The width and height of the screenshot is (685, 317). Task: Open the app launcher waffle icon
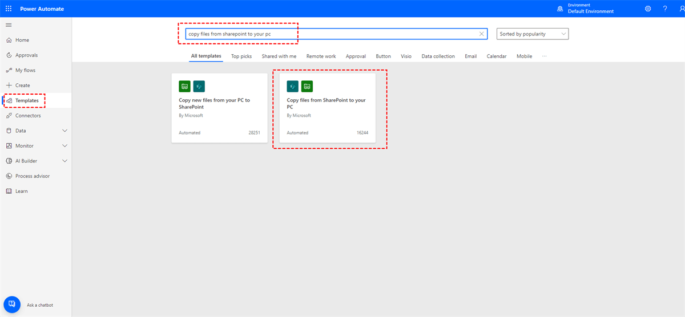pos(9,9)
